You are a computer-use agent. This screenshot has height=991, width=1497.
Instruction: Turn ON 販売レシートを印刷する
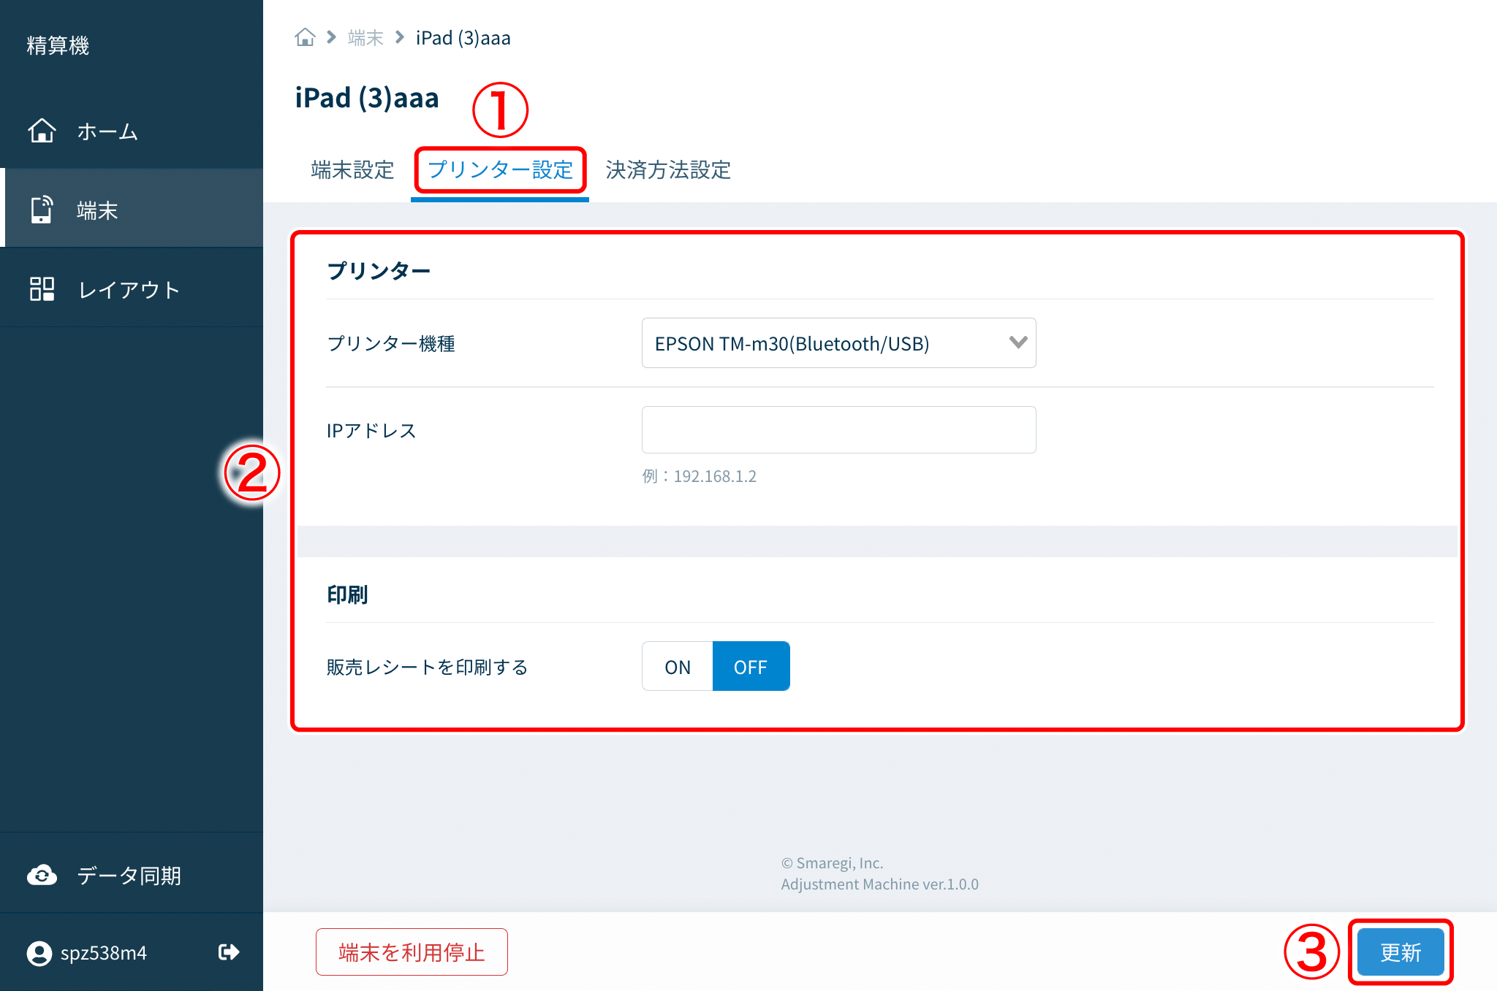[x=678, y=667]
